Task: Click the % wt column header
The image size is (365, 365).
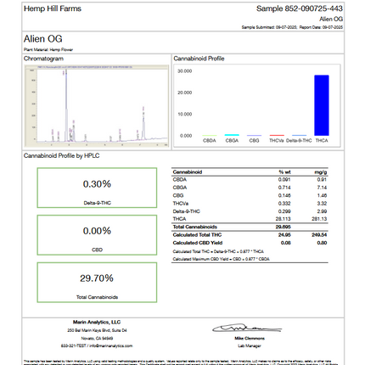Action: (284, 172)
